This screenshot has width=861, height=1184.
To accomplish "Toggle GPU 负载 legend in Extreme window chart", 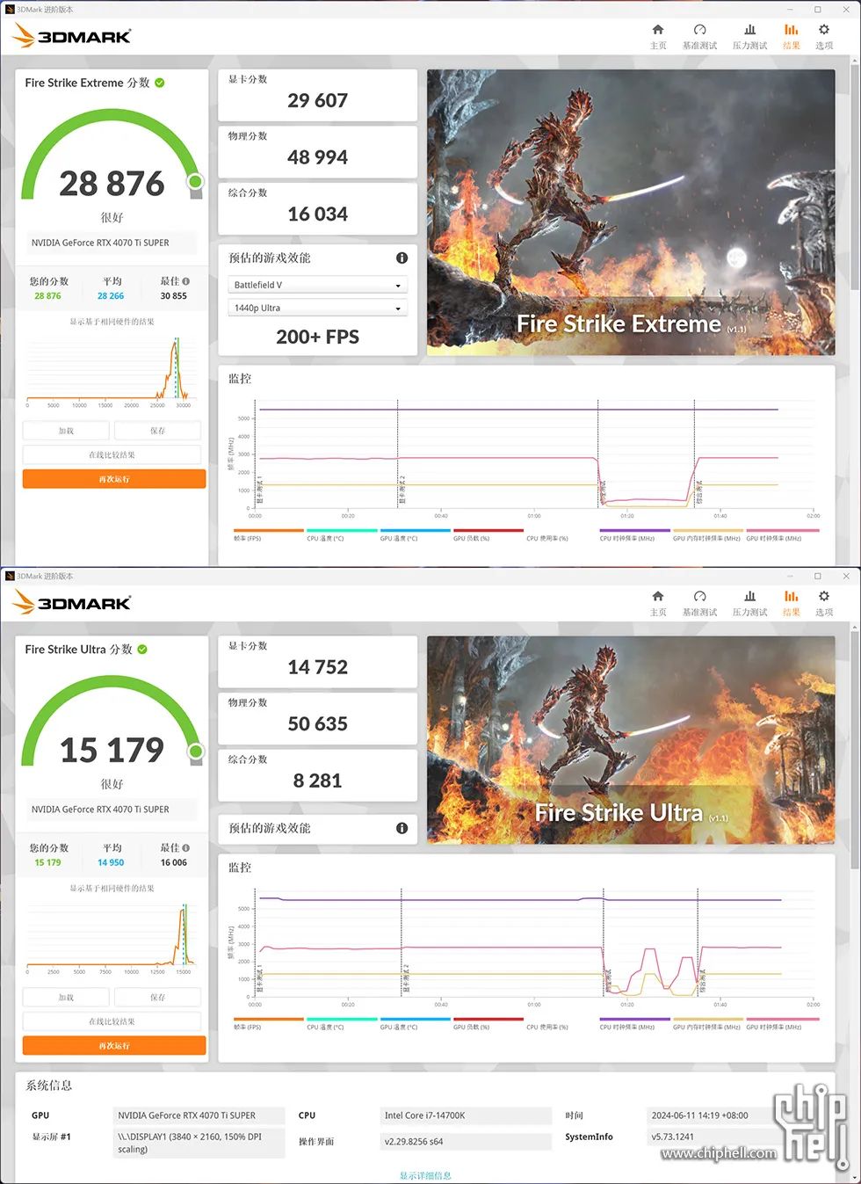I will click(x=488, y=534).
